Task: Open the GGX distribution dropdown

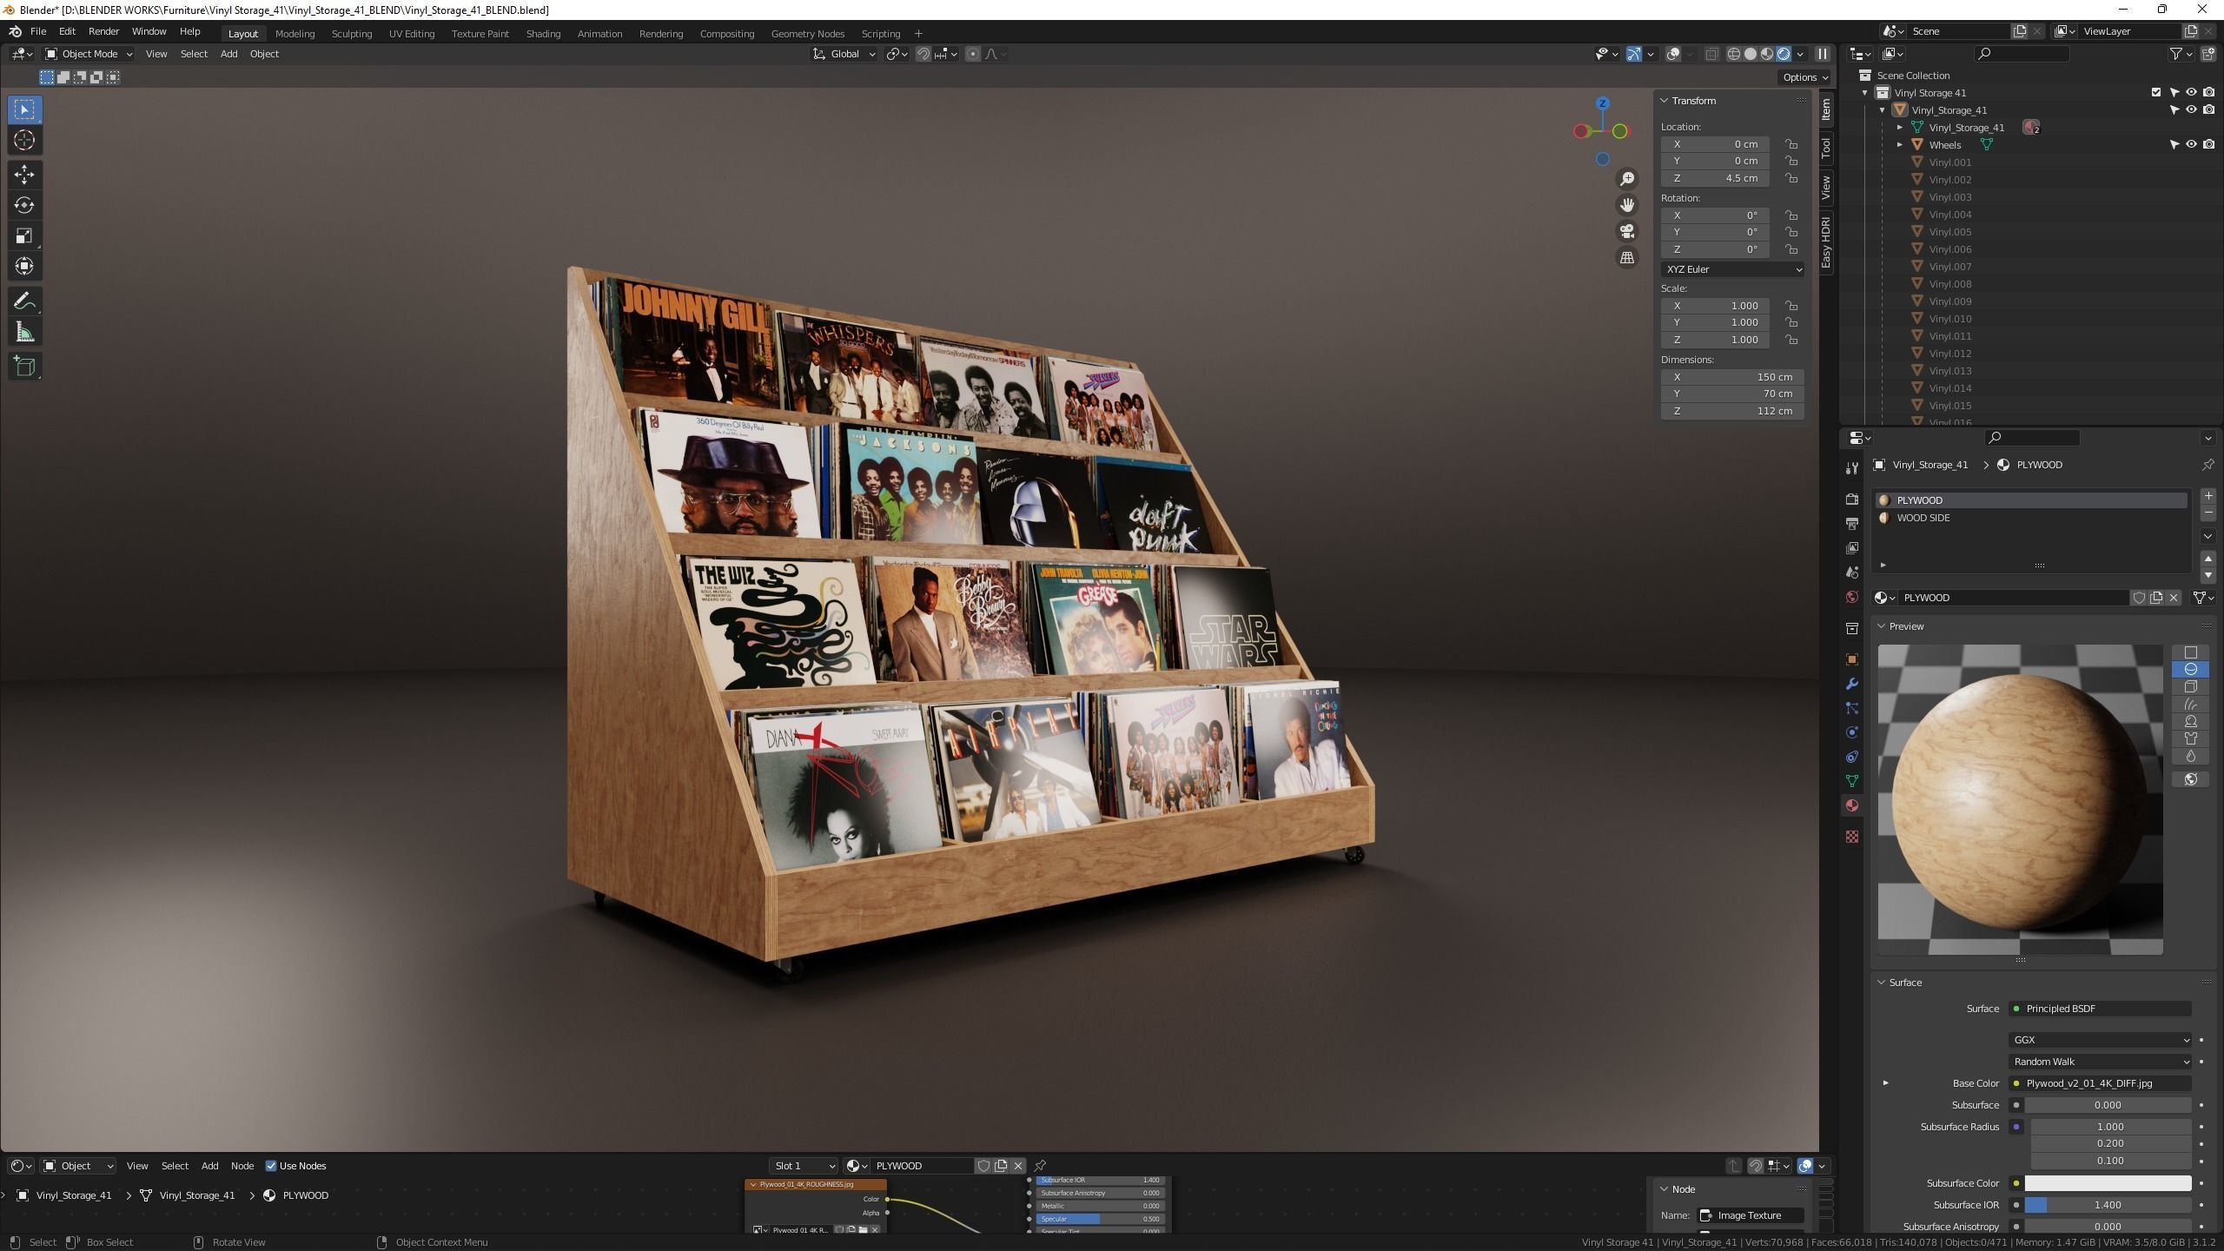Action: (2100, 1040)
